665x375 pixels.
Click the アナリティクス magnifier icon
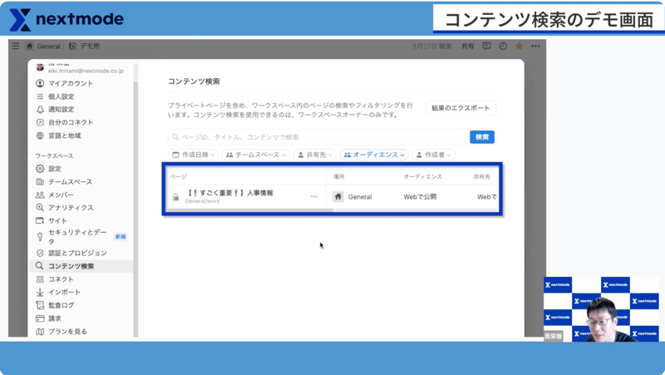point(40,207)
